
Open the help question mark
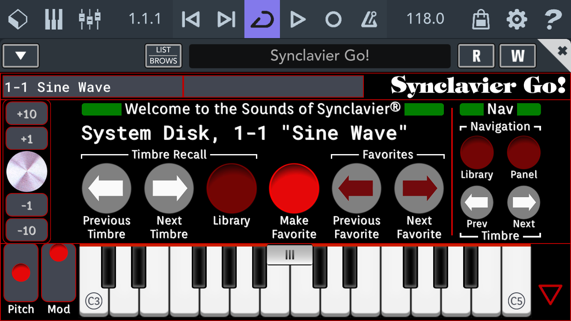[x=553, y=19]
